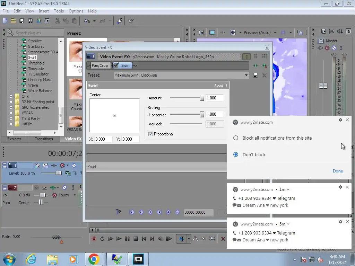The height and width of the screenshot is (266, 355).
Task: Select TV Simulator in plug-in list
Action: [38, 74]
